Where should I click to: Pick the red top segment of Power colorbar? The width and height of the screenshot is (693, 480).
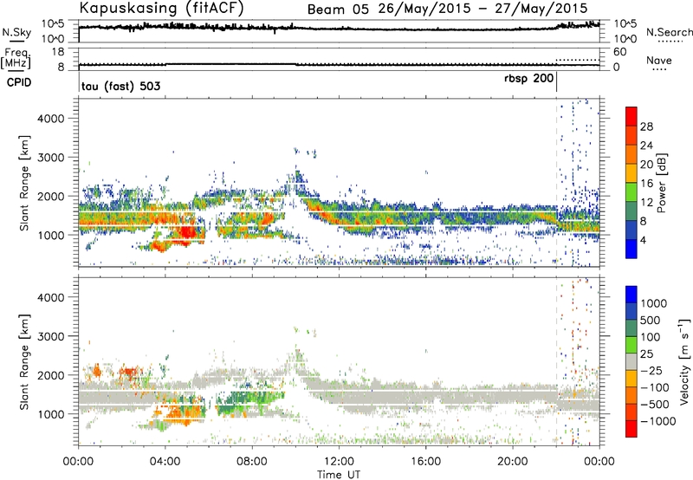(x=631, y=116)
